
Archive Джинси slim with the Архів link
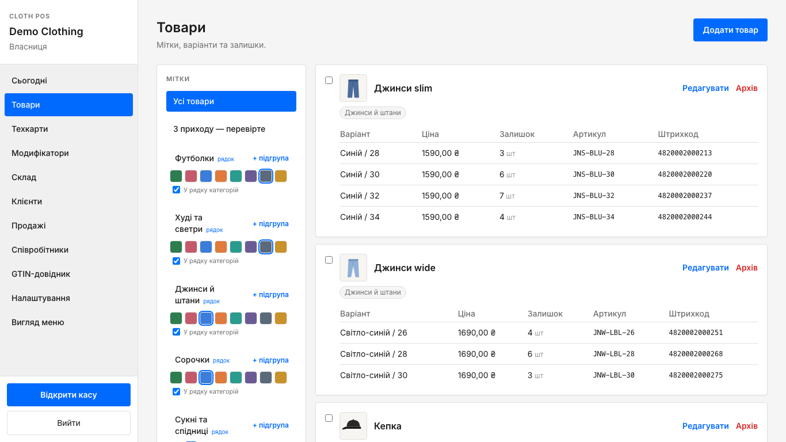[747, 88]
